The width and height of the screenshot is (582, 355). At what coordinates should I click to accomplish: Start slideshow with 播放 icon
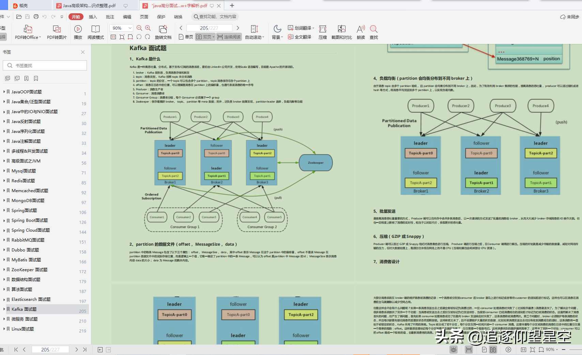coord(78,29)
